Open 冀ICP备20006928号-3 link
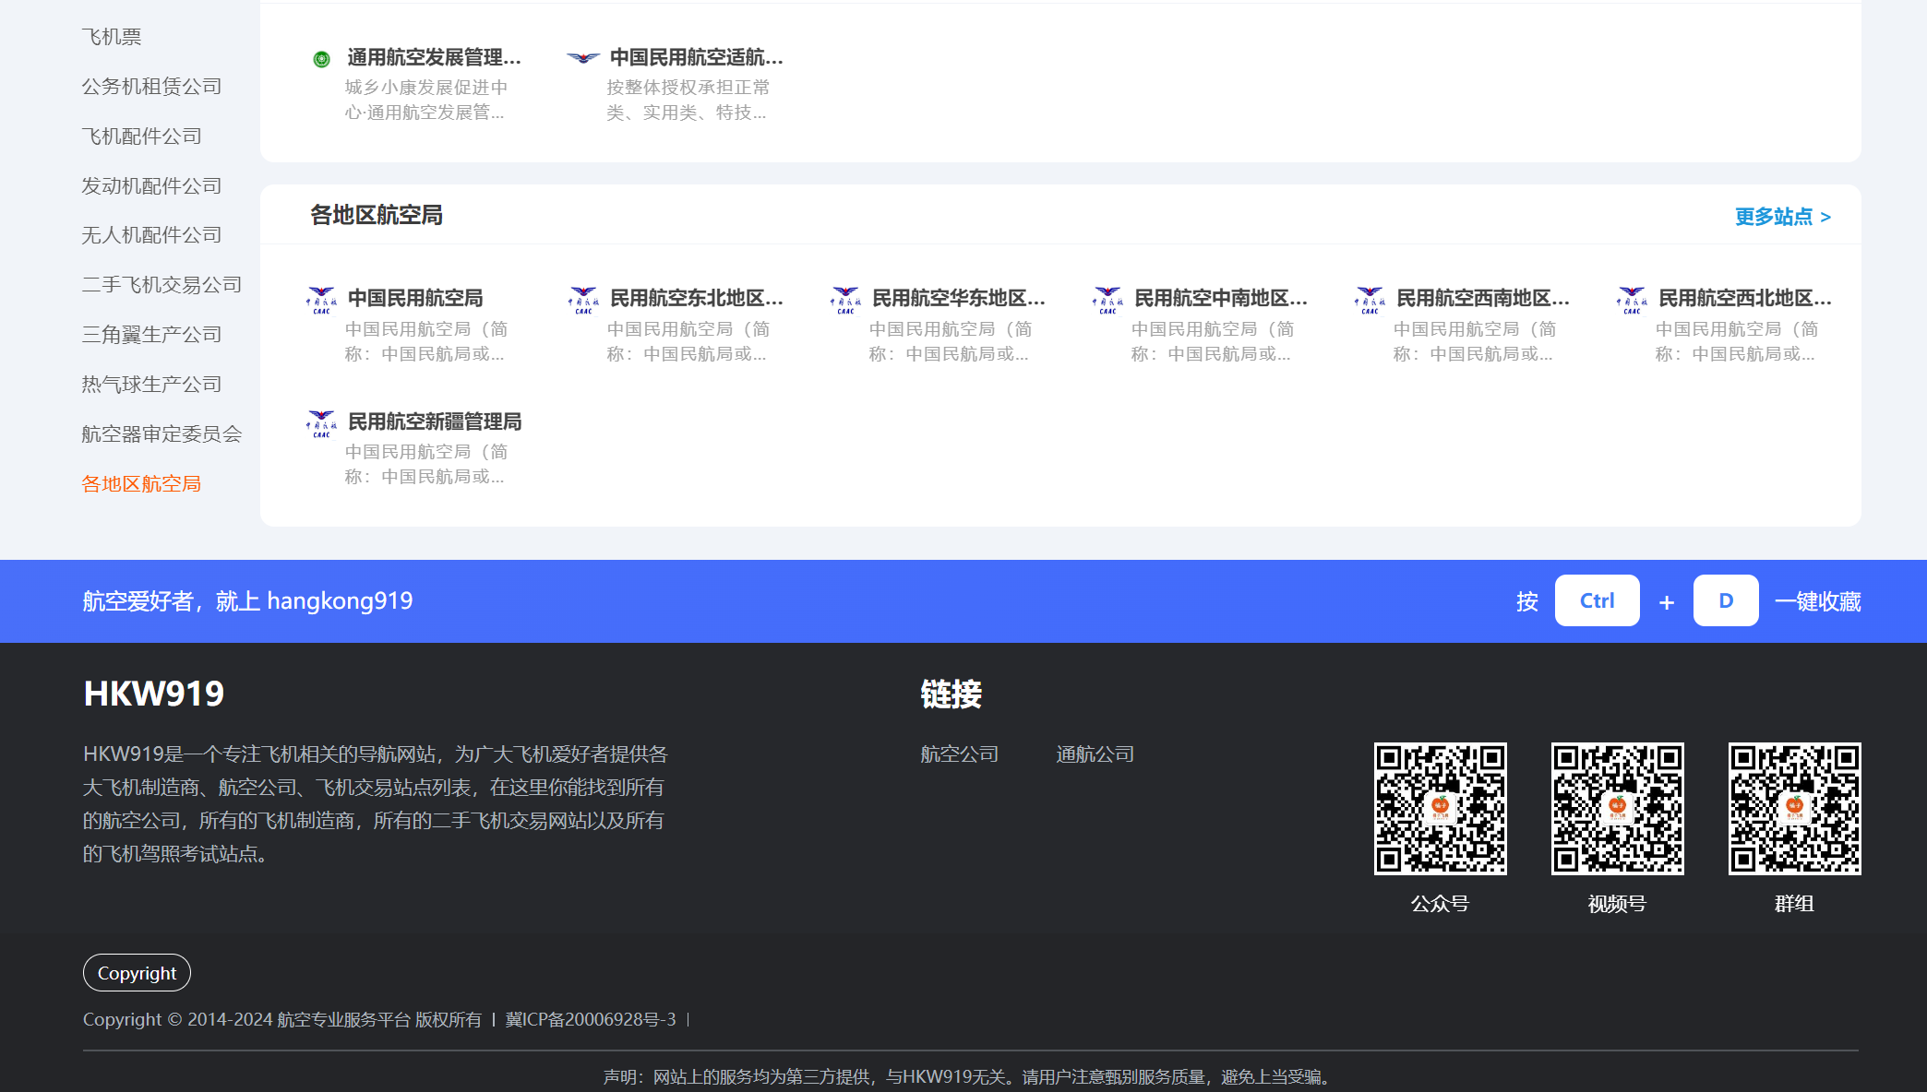The width and height of the screenshot is (1927, 1092). [x=591, y=1019]
